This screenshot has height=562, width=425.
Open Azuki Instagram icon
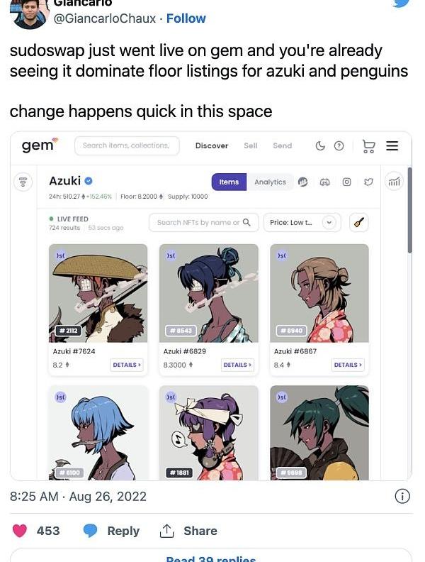click(x=346, y=182)
